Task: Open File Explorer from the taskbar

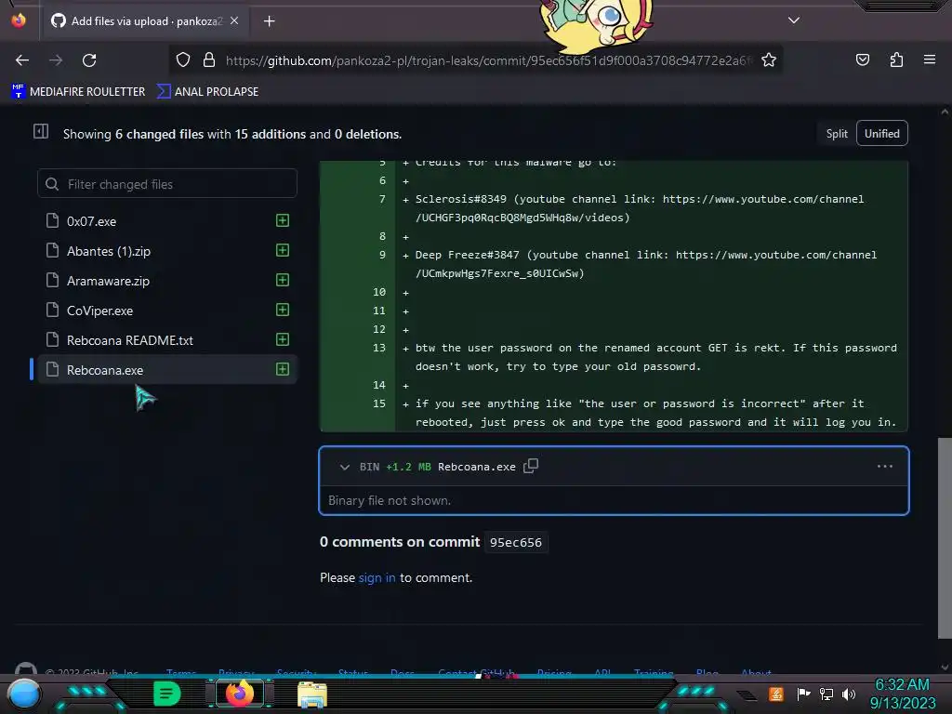Action: tap(312, 694)
